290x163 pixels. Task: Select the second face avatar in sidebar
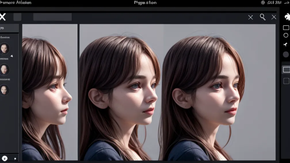click(x=5, y=69)
